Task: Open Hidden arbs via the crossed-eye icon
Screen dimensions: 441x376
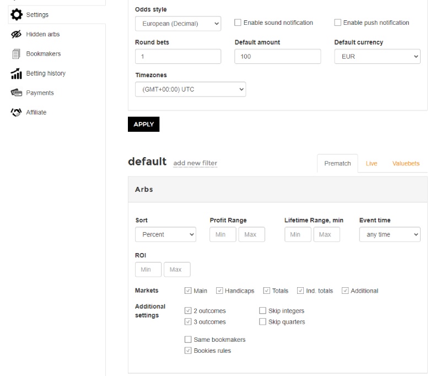Action: tap(17, 34)
